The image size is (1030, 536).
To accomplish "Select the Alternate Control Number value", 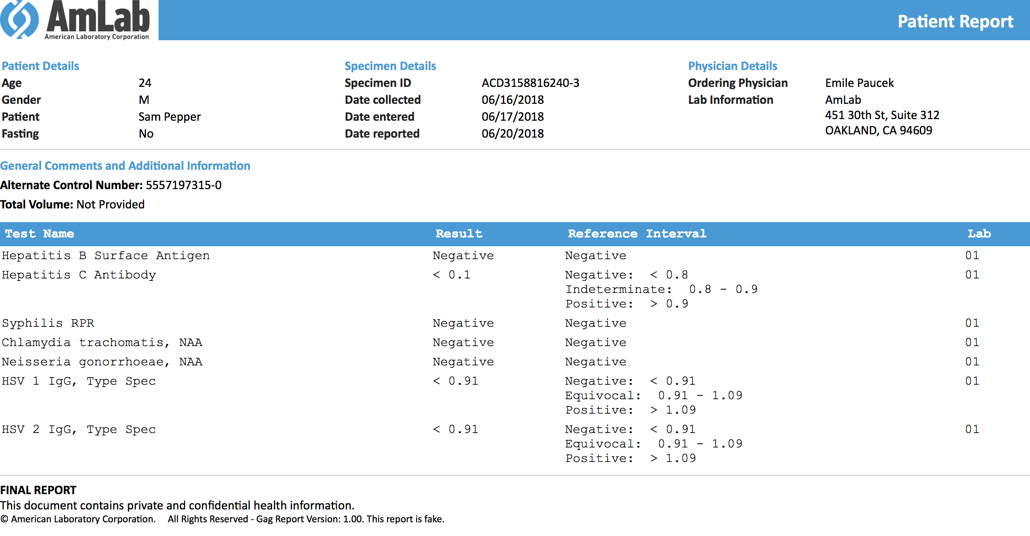I will [x=183, y=185].
